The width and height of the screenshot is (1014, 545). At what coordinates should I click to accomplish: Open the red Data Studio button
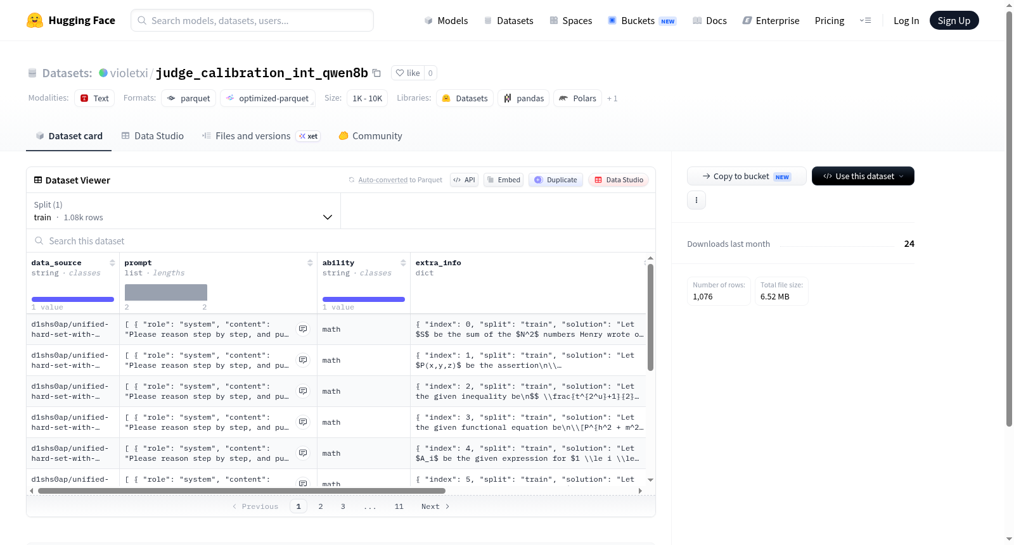619,180
